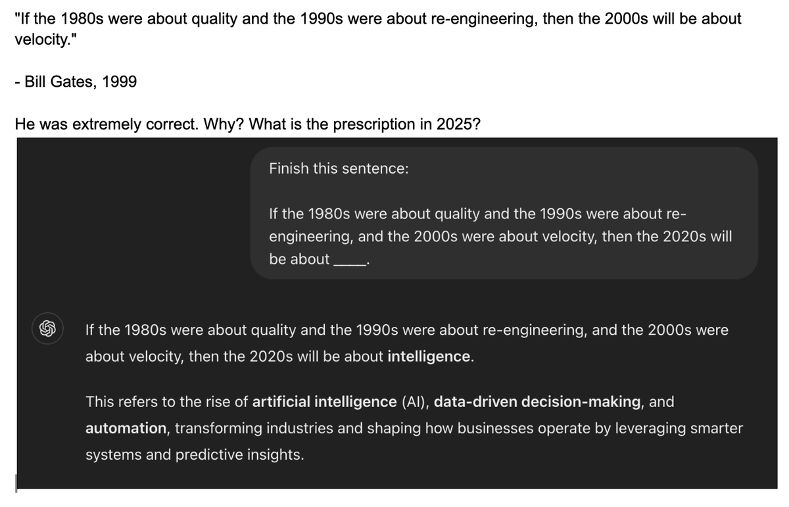Viewport: 789px width, 507px height.
Task: Click the "Finish this sentence:" prompt line
Action: point(339,168)
